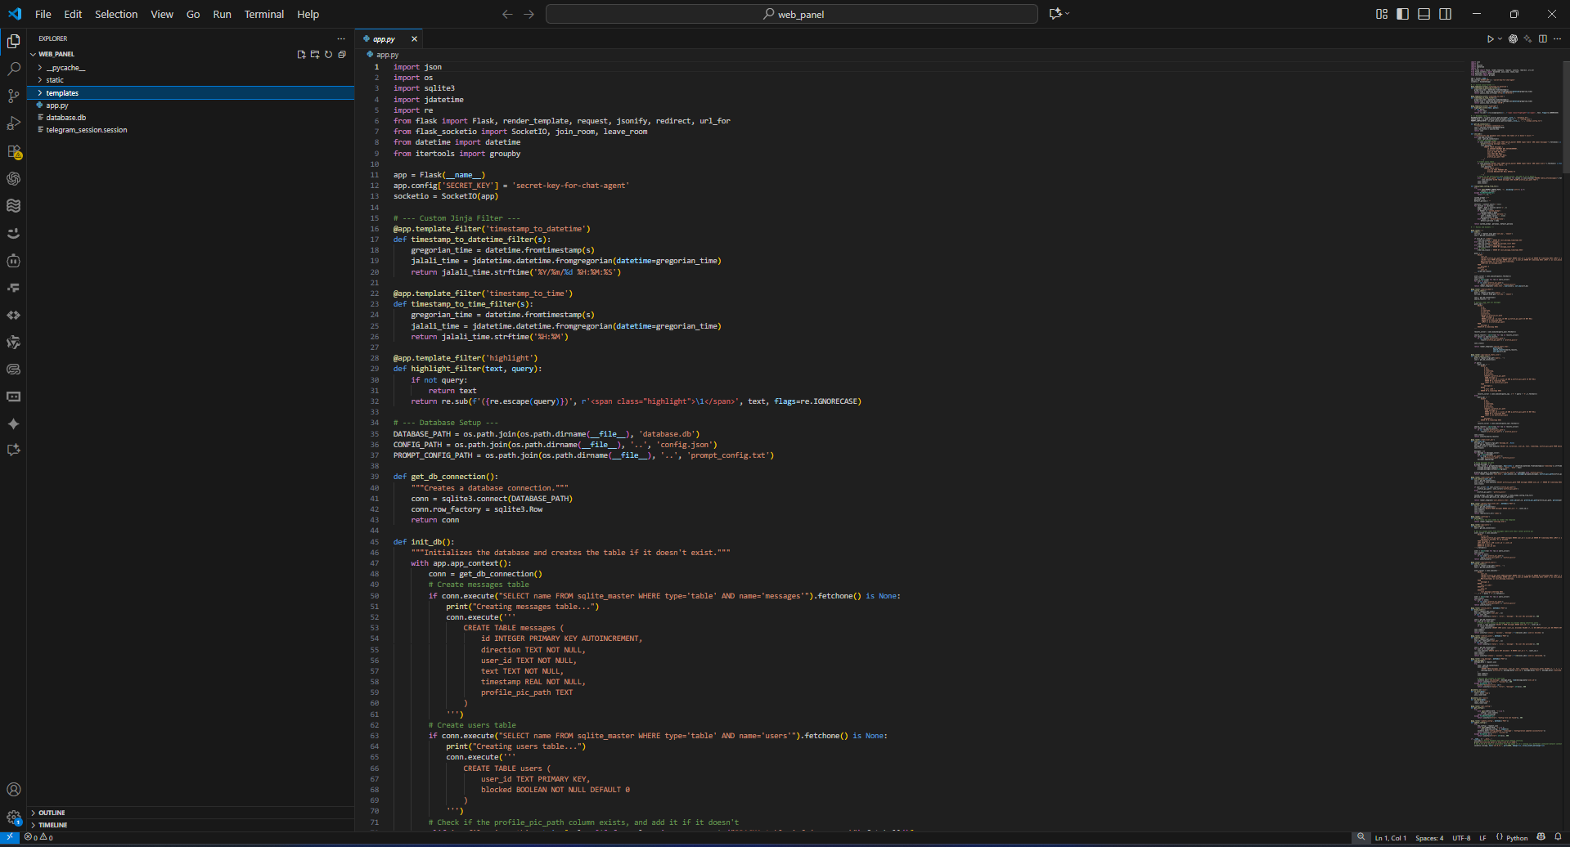
Task: Click the Spaces: 4 indentation setting
Action: tap(1429, 837)
